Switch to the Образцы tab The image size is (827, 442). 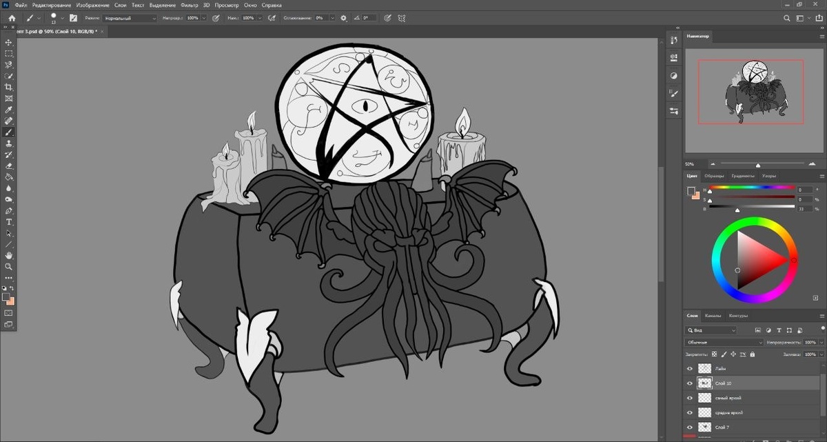[714, 176]
